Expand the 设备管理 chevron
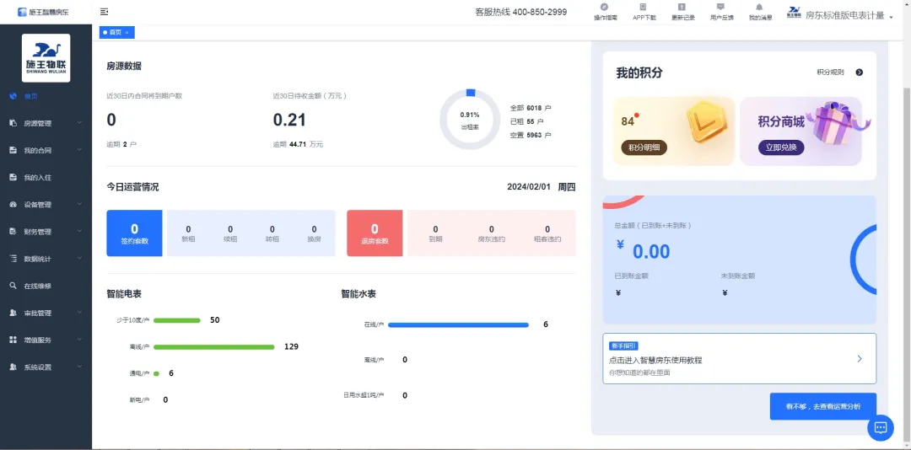Image resolution: width=911 pixels, height=450 pixels. point(79,205)
